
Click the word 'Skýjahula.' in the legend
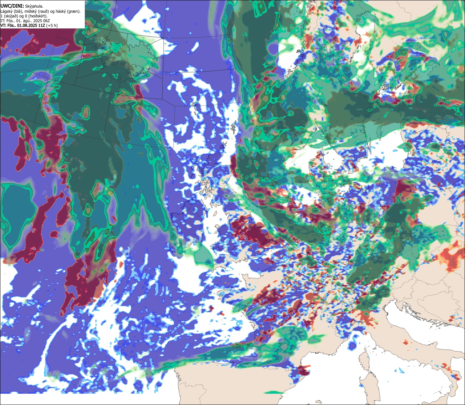click(x=34, y=6)
